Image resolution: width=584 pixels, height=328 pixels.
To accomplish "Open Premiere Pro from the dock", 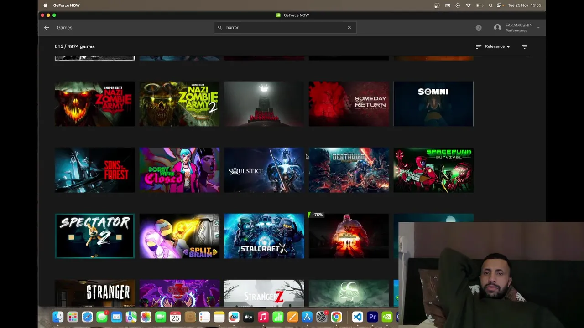I will 372,317.
